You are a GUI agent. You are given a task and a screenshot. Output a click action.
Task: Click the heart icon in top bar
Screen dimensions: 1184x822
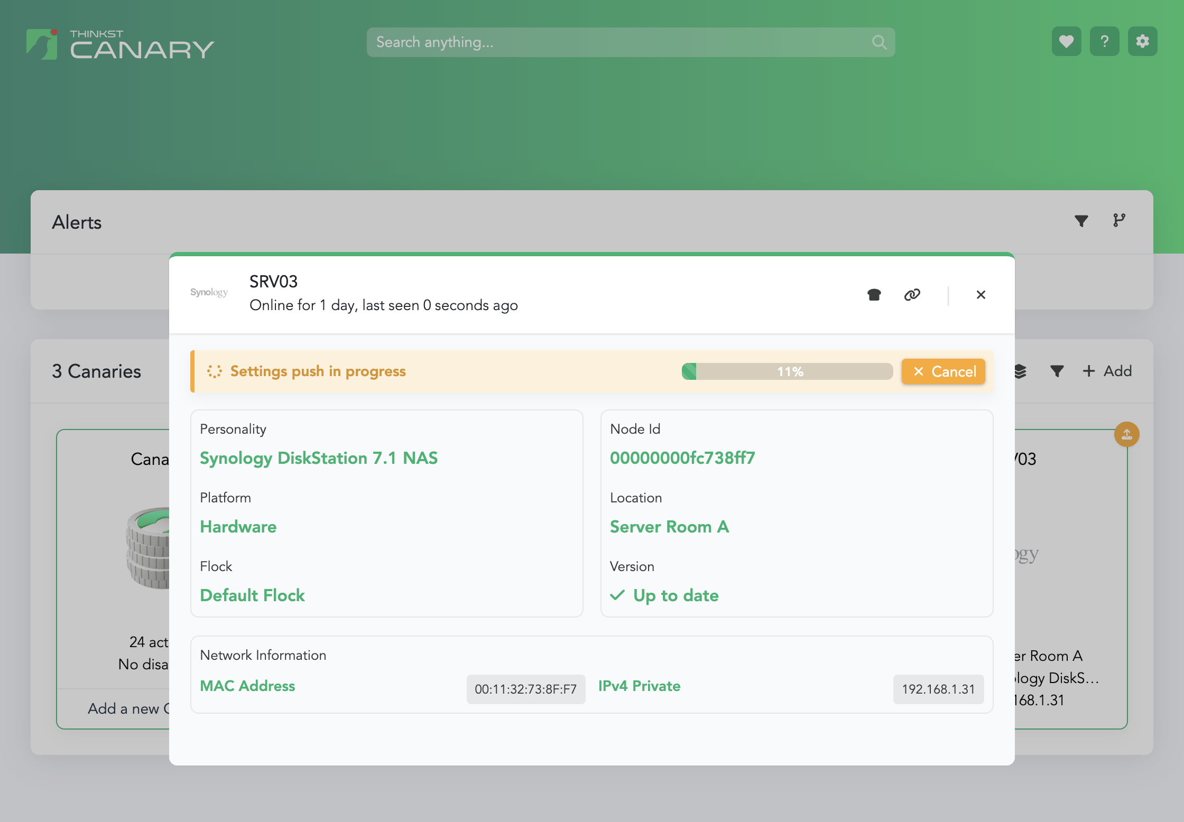click(x=1066, y=41)
